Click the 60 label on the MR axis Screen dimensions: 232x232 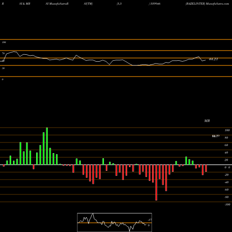[226, 145]
